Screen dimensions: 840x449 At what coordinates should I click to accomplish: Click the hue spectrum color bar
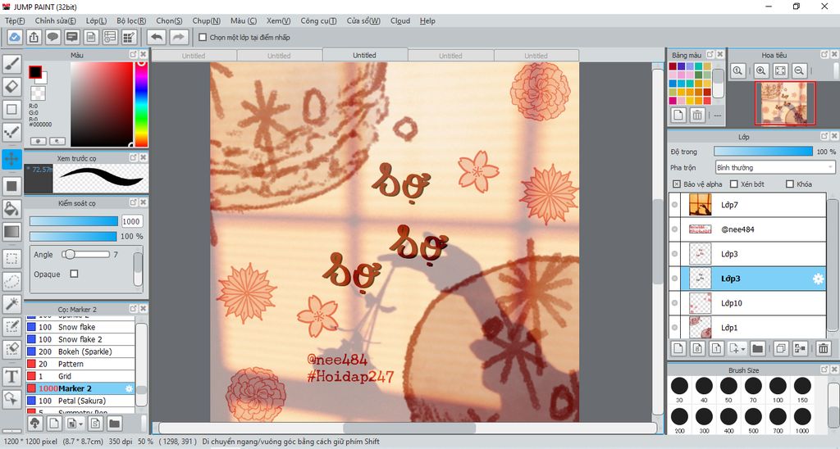pyautogui.click(x=141, y=104)
